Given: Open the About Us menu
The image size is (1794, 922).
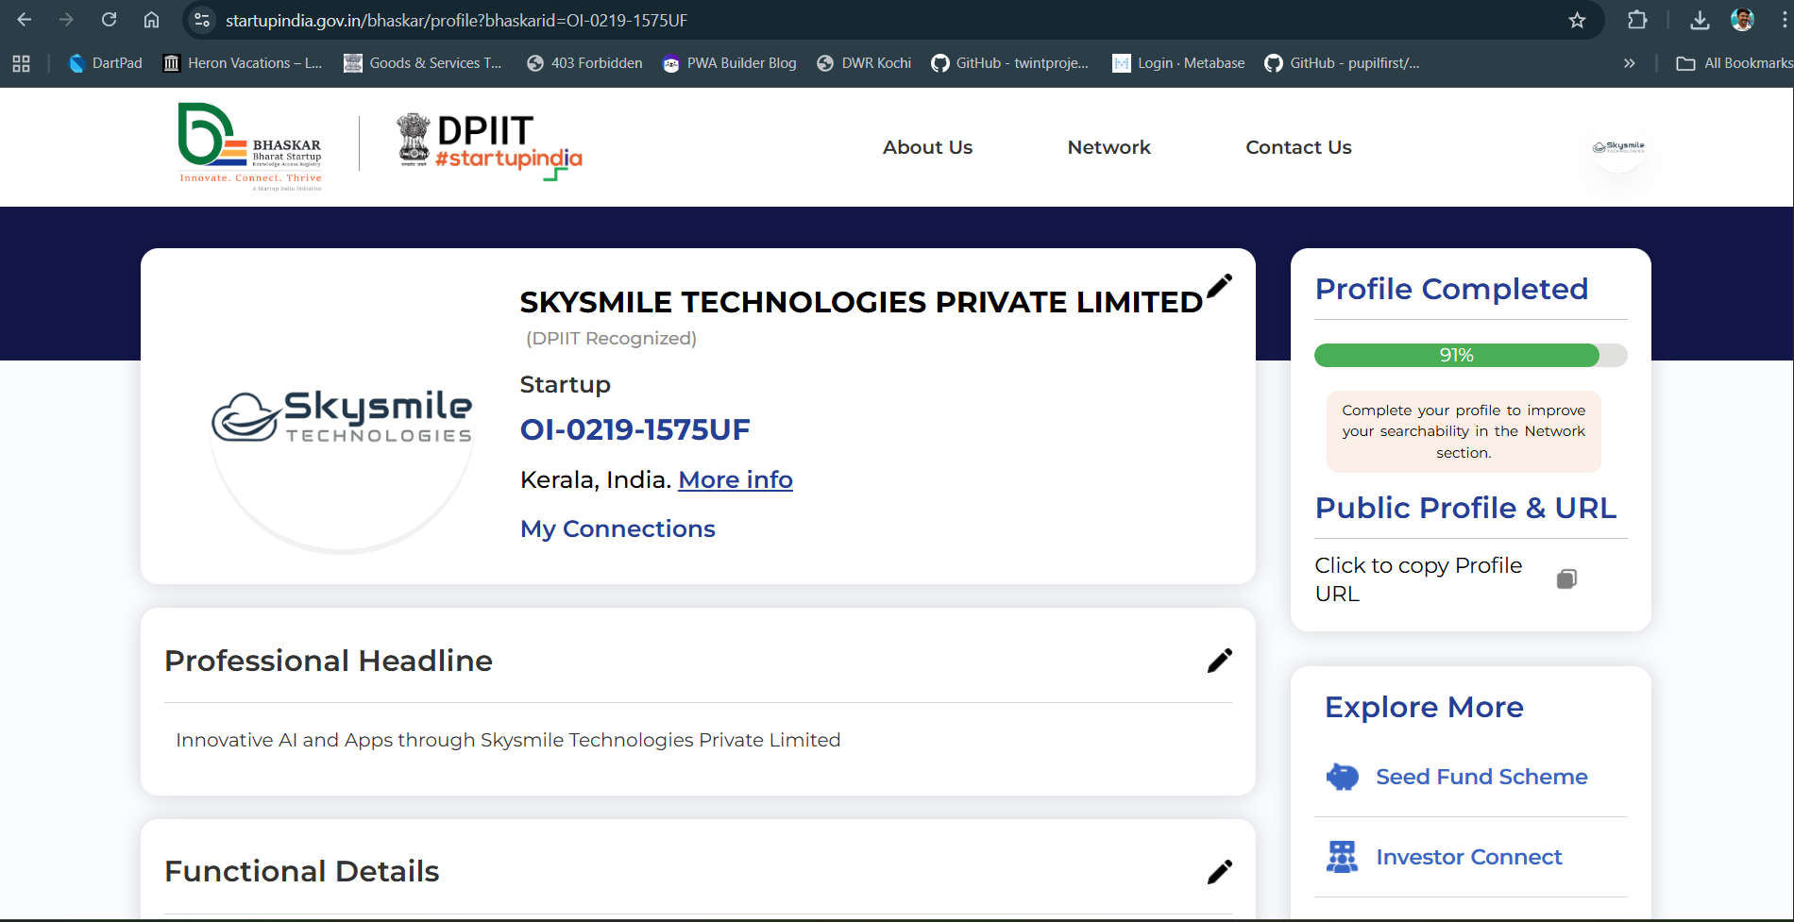Looking at the screenshot, I should (927, 147).
